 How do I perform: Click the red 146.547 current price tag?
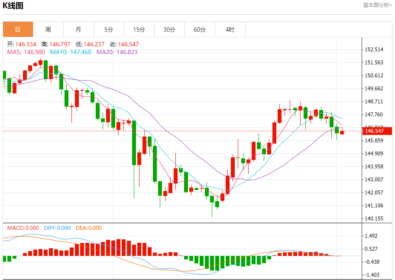377,131
